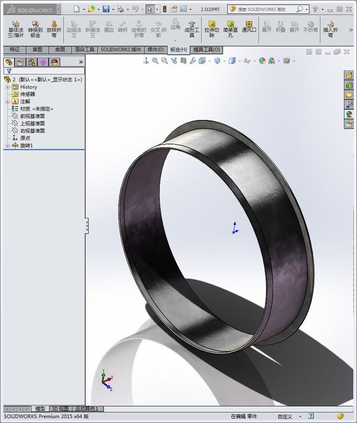The image size is (357, 423).
Task: Switch to the 模具工具(O) ribbon tab
Action: 206,50
